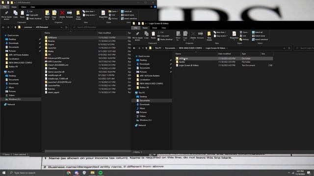Open View tab in APB Reloaded window
The image size is (314, 176).
[x=33, y=7]
